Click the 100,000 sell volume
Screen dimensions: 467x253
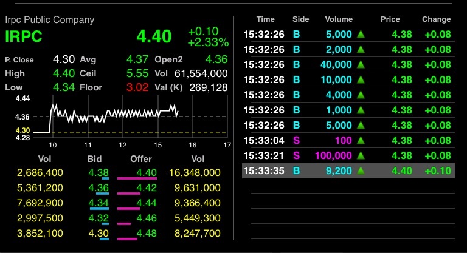pyautogui.click(x=333, y=155)
